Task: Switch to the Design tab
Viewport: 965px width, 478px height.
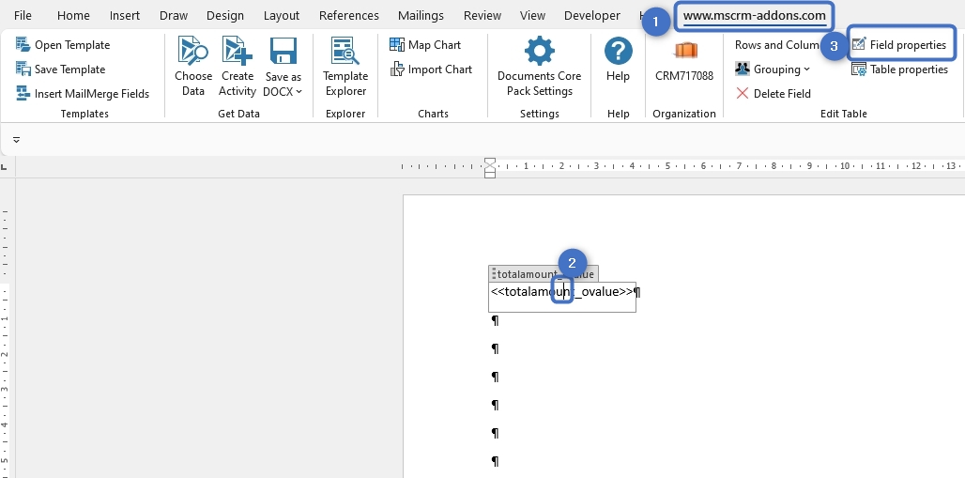Action: 225,15
